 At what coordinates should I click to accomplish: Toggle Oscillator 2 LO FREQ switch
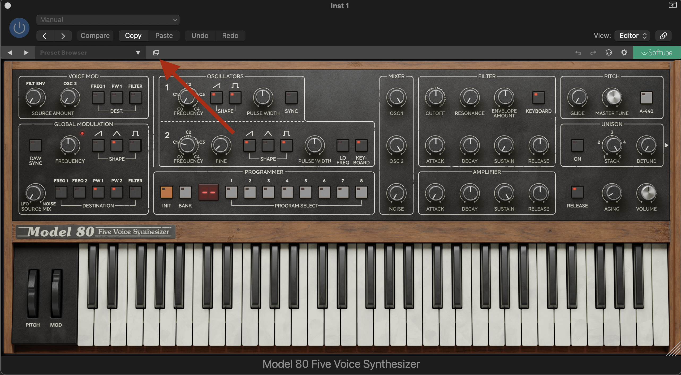coord(343,145)
